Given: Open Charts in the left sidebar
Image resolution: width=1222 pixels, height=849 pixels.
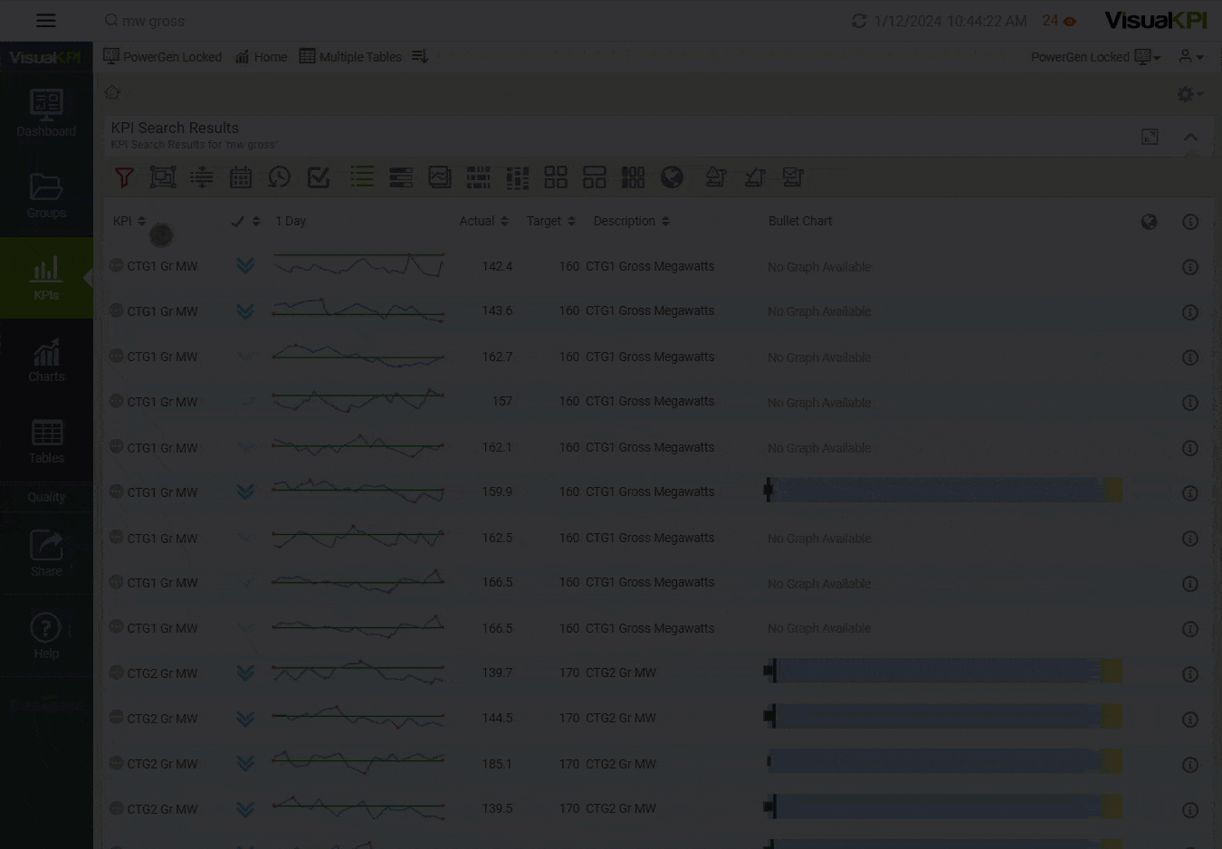Looking at the screenshot, I should 46,360.
